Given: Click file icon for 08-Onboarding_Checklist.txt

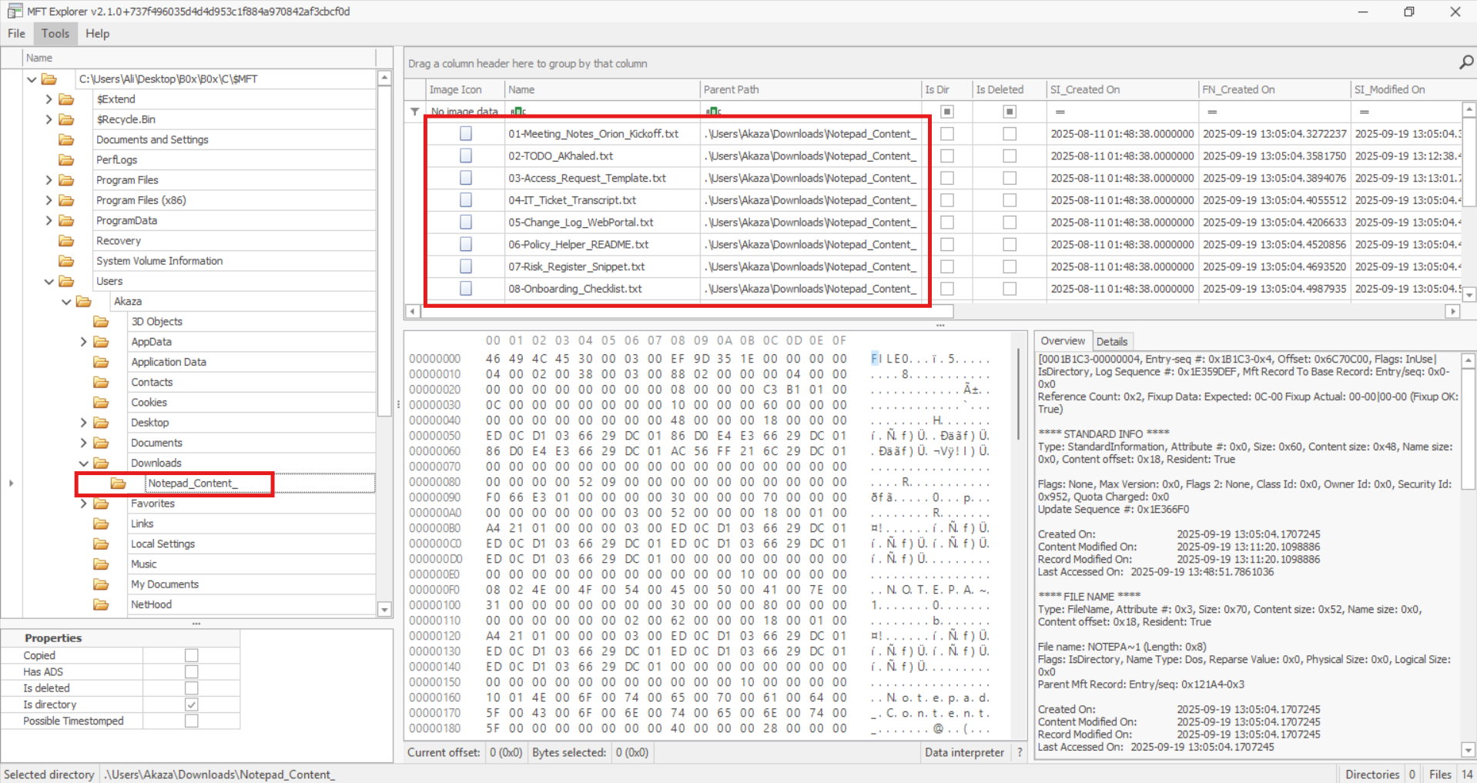Looking at the screenshot, I should tap(466, 289).
